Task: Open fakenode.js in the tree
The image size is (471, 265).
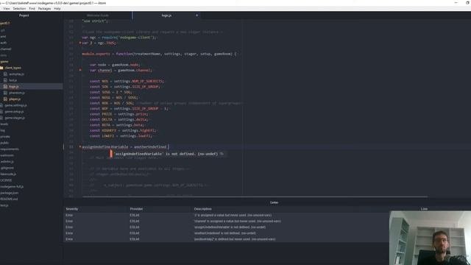Action: [x=8, y=174]
